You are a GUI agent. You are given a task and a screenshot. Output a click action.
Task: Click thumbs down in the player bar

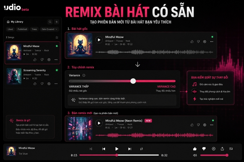204,149
